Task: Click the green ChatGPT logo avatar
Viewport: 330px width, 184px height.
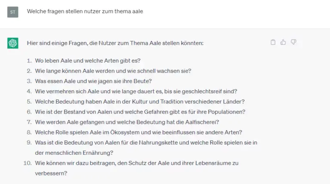Action: pyautogui.click(x=13, y=43)
